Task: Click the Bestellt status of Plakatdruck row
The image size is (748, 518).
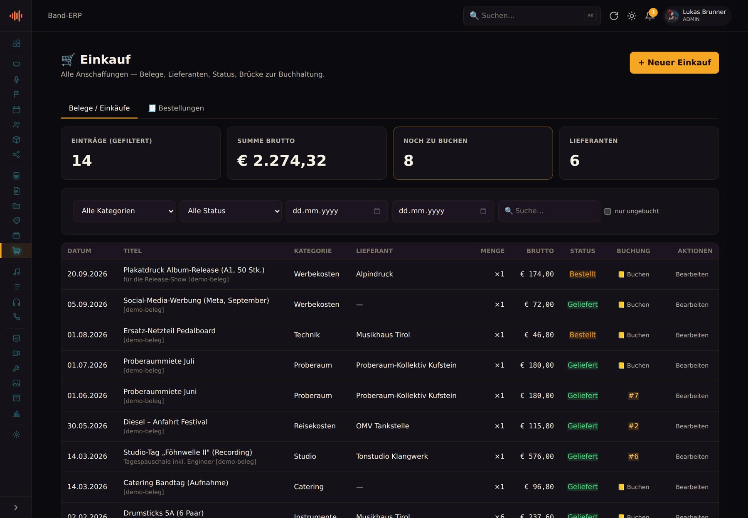Action: pos(583,274)
